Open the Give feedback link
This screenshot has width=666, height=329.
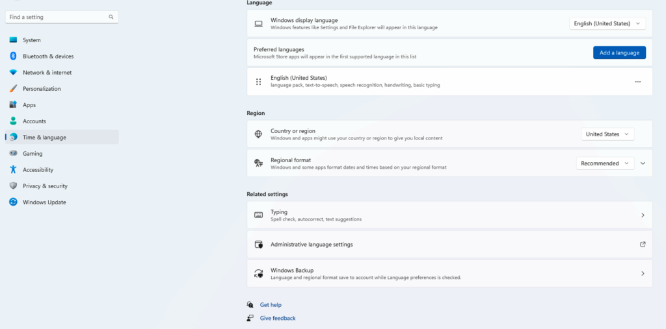click(278, 318)
